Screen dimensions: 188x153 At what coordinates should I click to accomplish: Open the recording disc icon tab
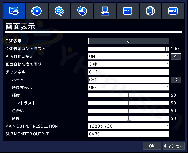[x=37, y=11]
